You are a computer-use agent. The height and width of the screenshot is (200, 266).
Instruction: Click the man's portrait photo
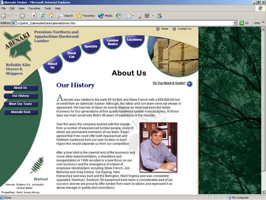click(158, 147)
